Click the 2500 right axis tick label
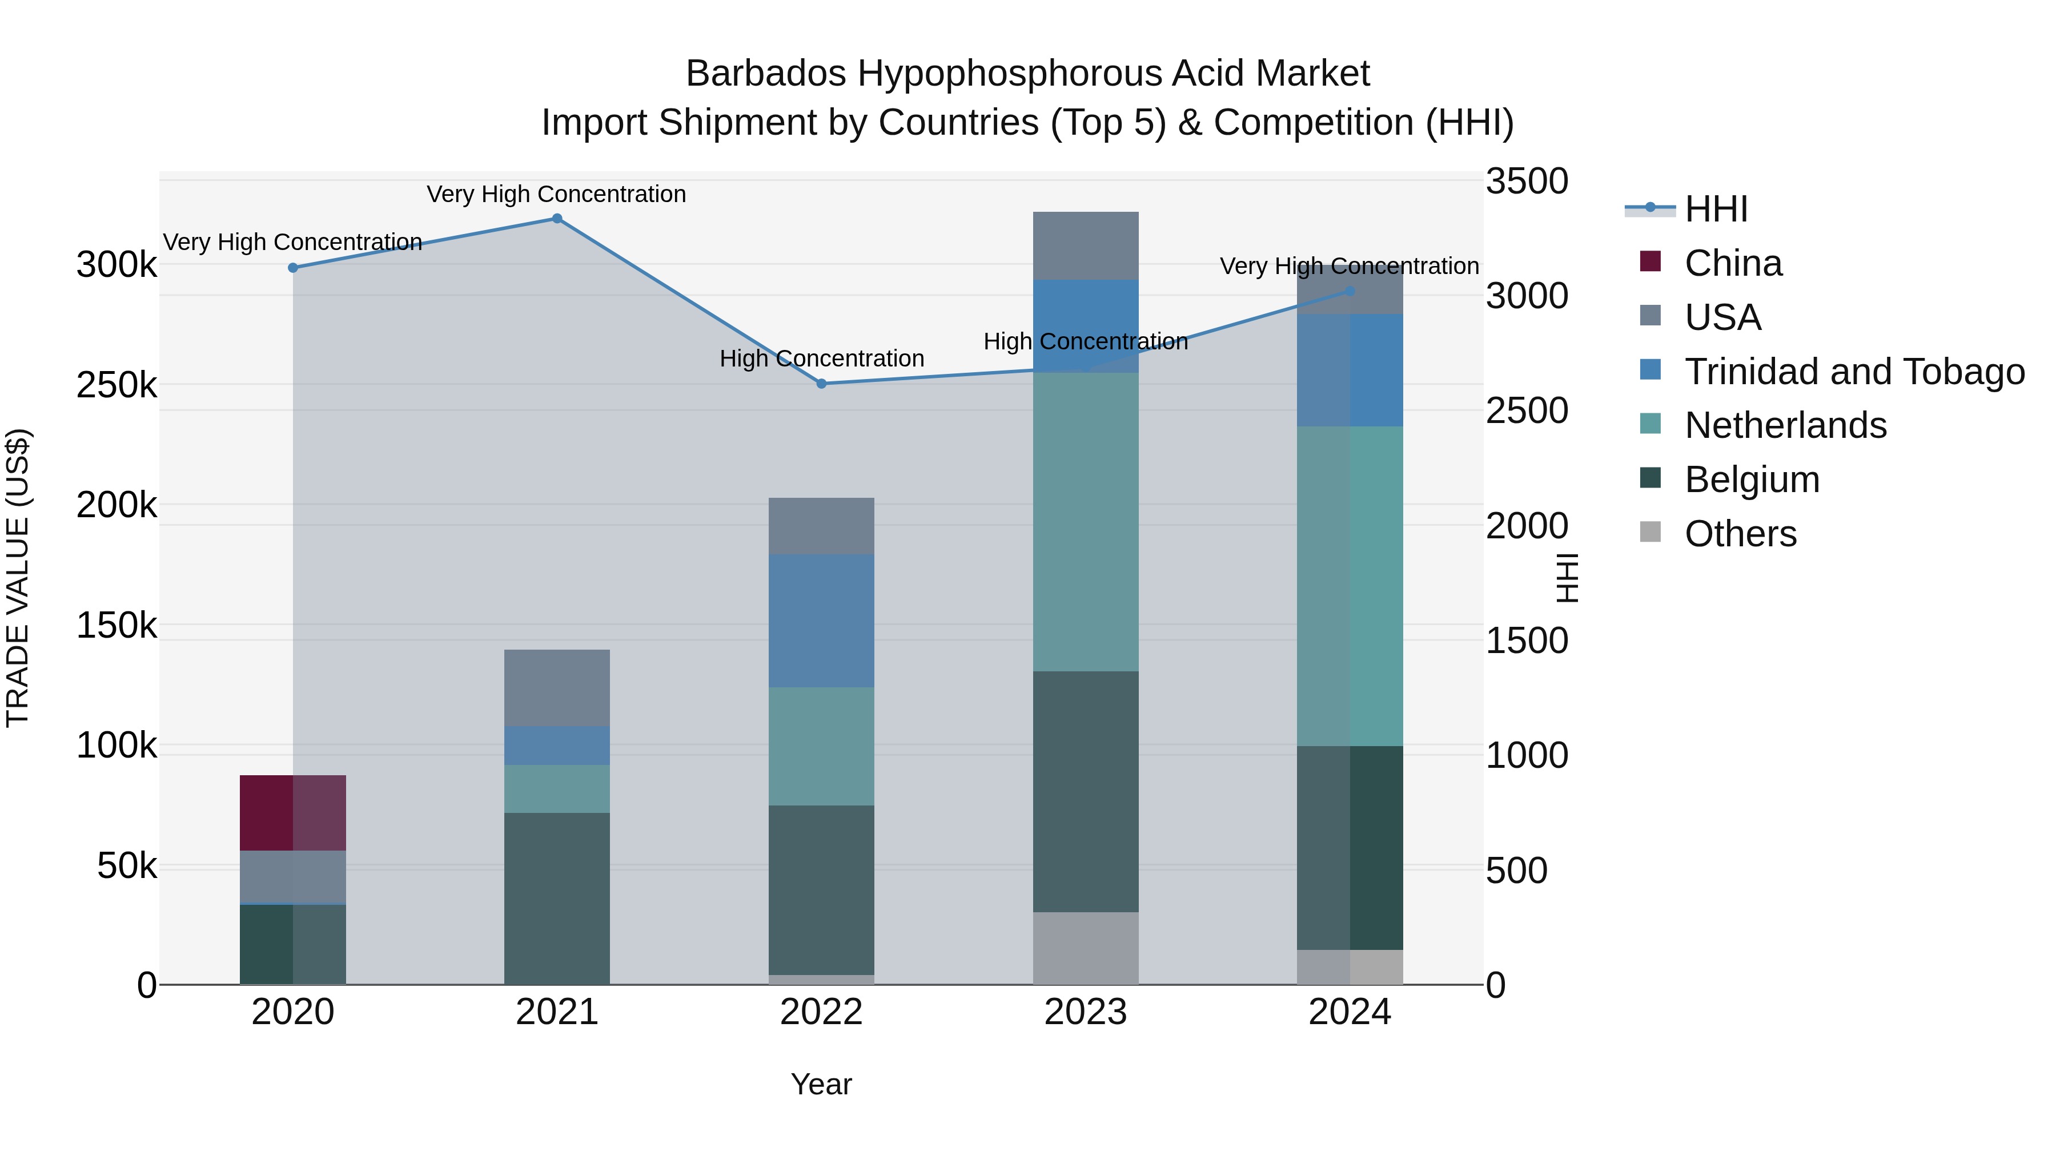The width and height of the screenshot is (2056, 1156). pos(1527,411)
